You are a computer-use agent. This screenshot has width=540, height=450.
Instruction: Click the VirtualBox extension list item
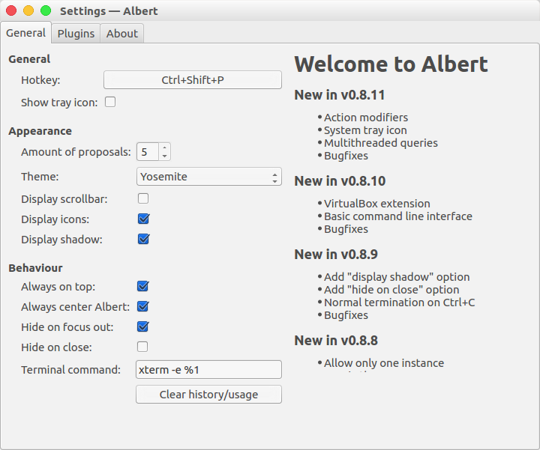tap(376, 204)
